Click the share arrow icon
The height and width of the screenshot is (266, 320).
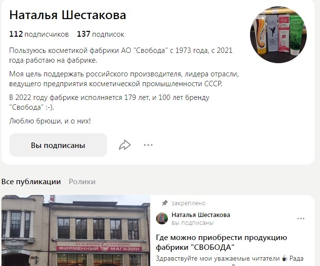pos(125,145)
